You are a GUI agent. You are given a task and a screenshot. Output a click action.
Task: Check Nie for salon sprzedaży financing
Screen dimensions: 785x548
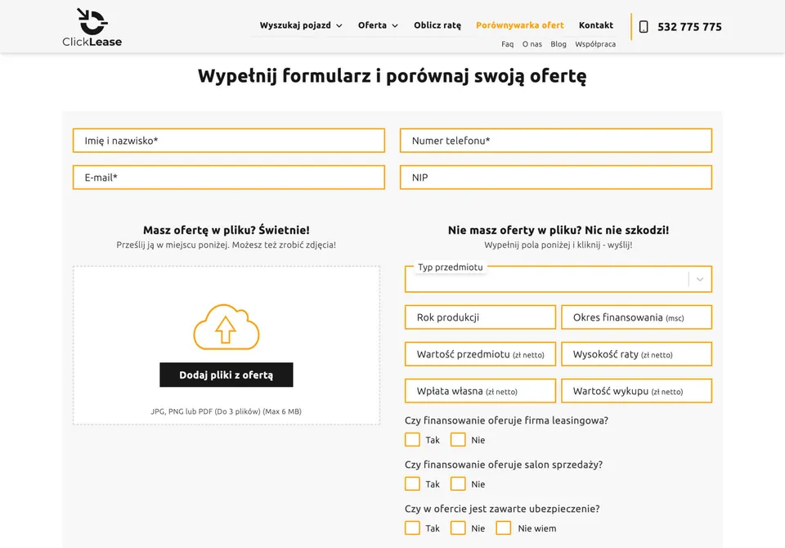coord(458,484)
